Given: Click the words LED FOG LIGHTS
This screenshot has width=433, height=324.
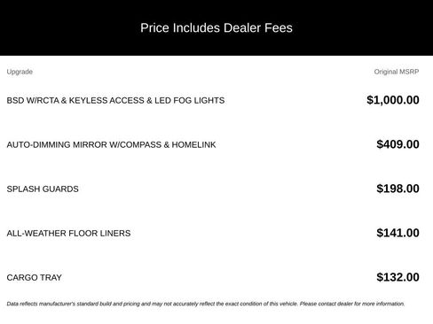Looking at the screenshot, I should 190,100.
